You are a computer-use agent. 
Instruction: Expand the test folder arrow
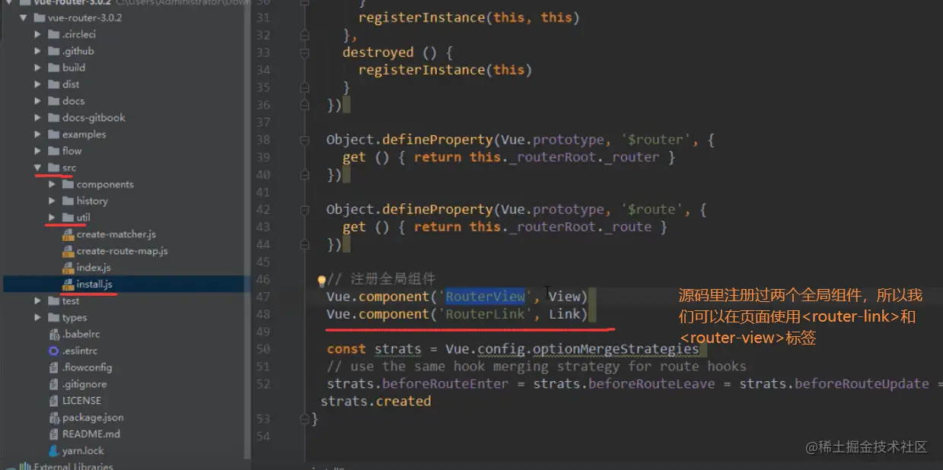coord(38,301)
